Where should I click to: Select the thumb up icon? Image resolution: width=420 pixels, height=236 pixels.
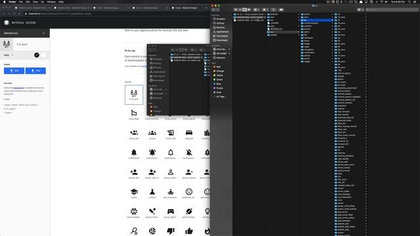click(x=189, y=231)
